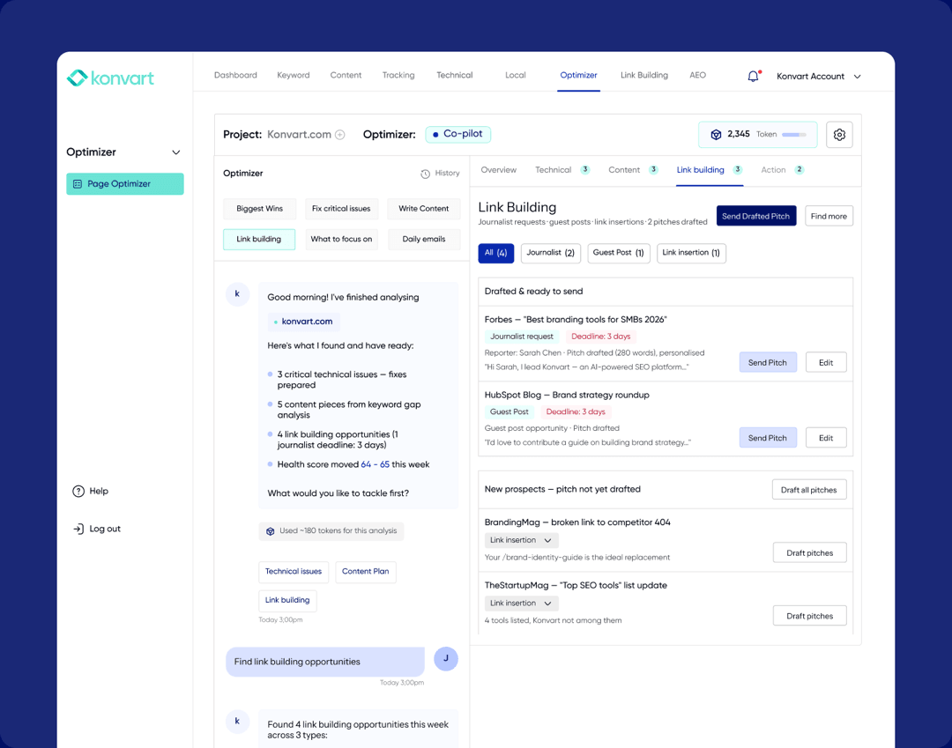Filter by Link insertion (1)
This screenshot has height=748, width=952.
coord(691,253)
